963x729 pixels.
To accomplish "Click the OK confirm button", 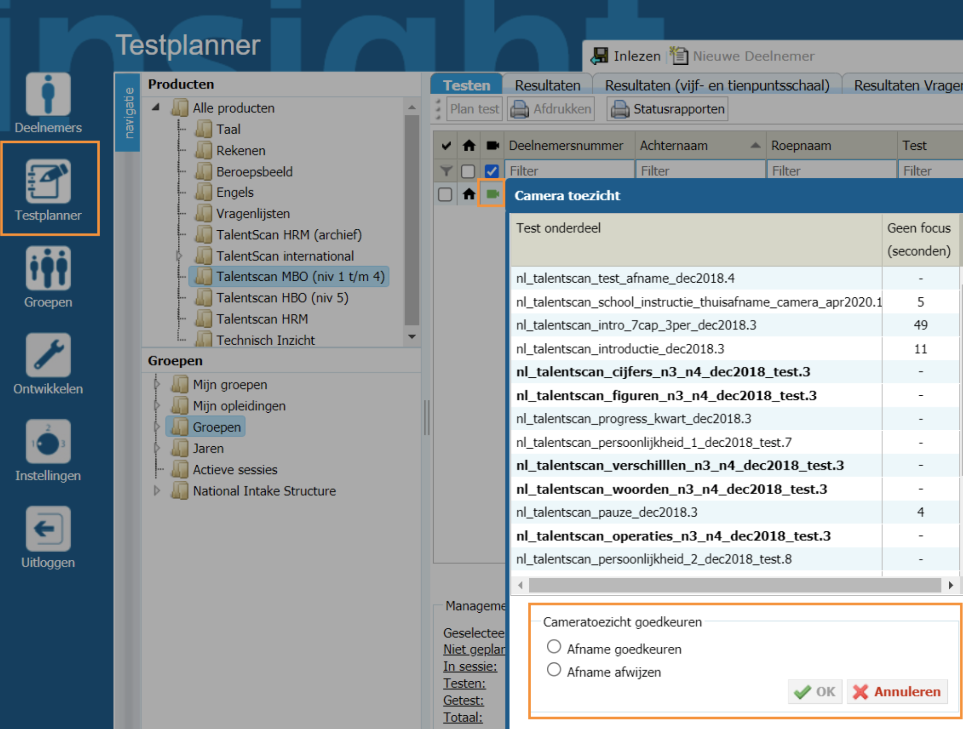I will coord(815,692).
